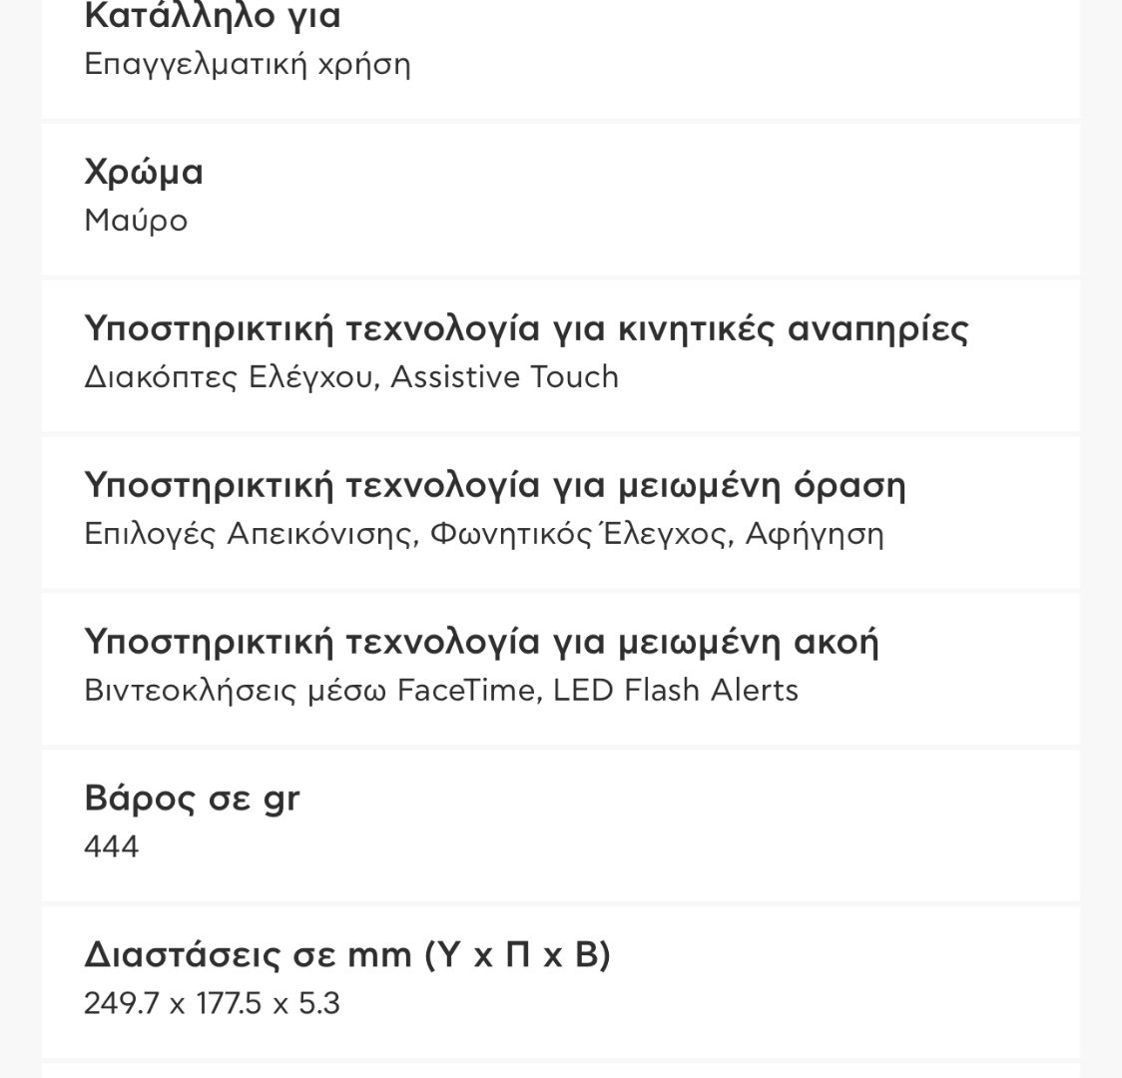
Task: Select dimensions value 249.7 x 177.5 x 5.3
Action: [x=212, y=1003]
